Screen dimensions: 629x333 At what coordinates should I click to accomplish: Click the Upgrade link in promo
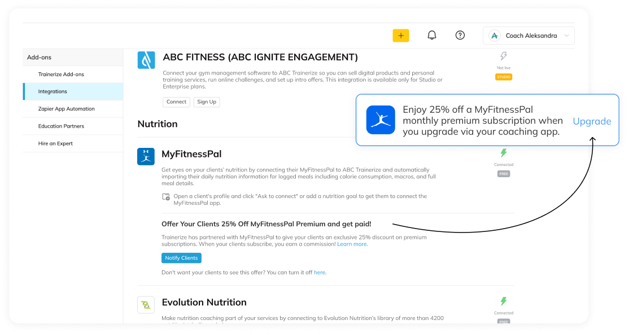(592, 121)
